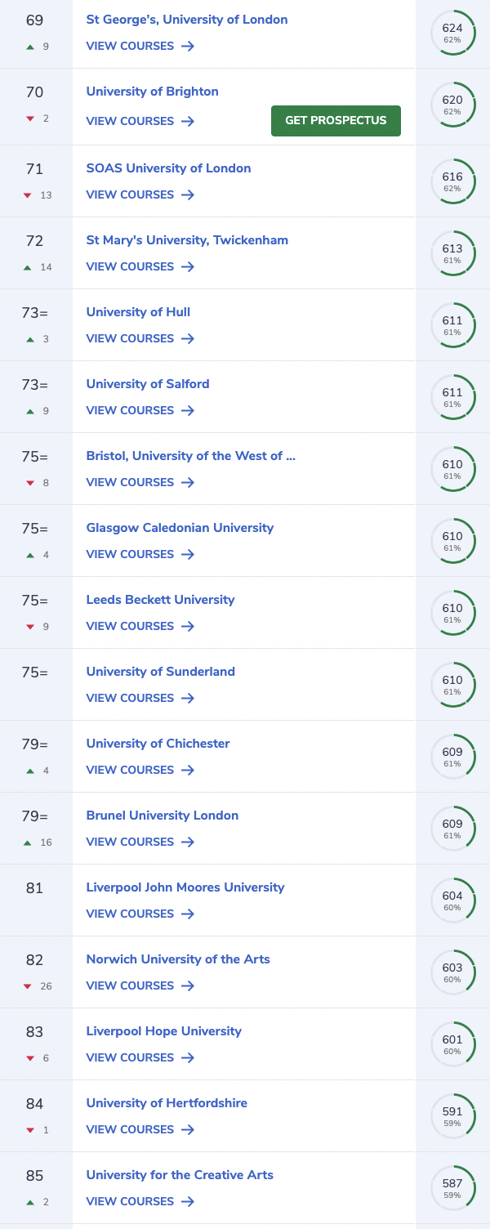Click the arrow icon beside St George's View Courses
Image resolution: width=490 pixels, height=1229 pixels.
pyautogui.click(x=188, y=47)
